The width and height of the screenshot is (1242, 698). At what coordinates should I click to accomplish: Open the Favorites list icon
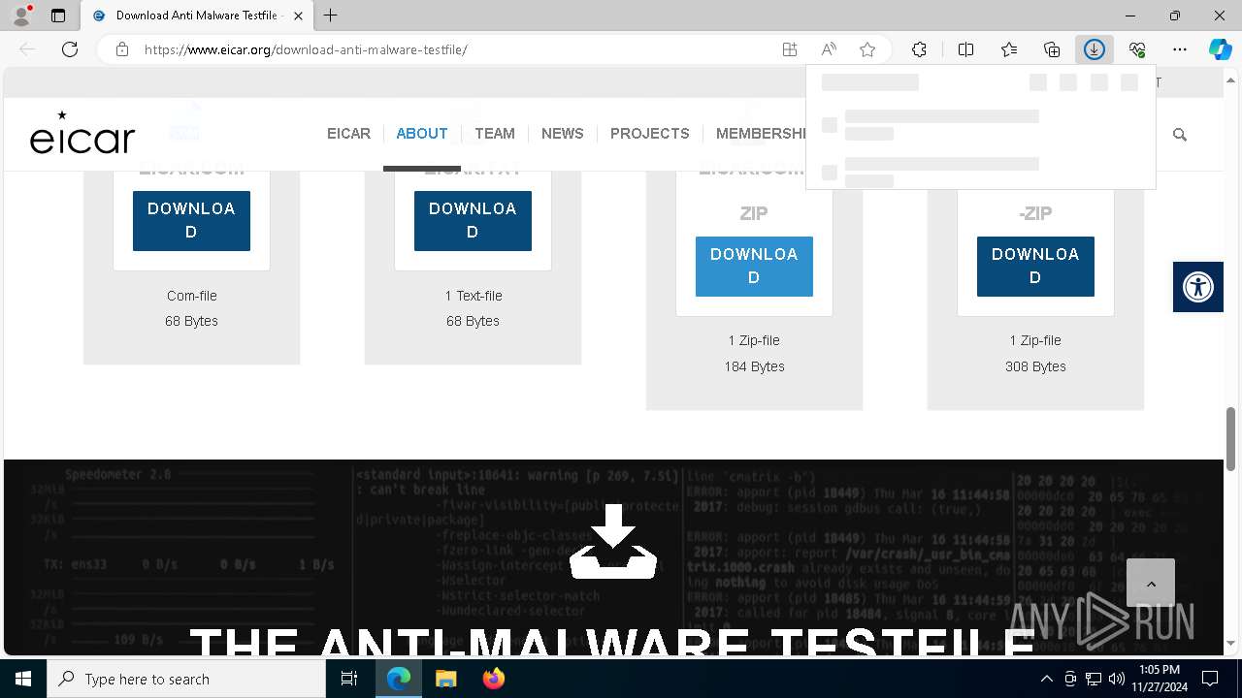click(x=1009, y=49)
